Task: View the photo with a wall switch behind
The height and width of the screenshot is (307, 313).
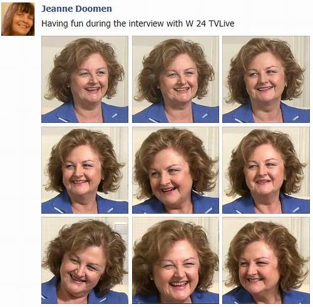Action: [85, 260]
